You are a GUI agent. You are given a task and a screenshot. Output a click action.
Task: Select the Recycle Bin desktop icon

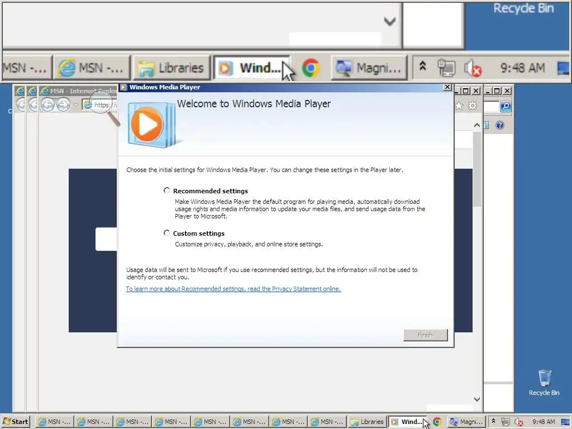(x=544, y=383)
